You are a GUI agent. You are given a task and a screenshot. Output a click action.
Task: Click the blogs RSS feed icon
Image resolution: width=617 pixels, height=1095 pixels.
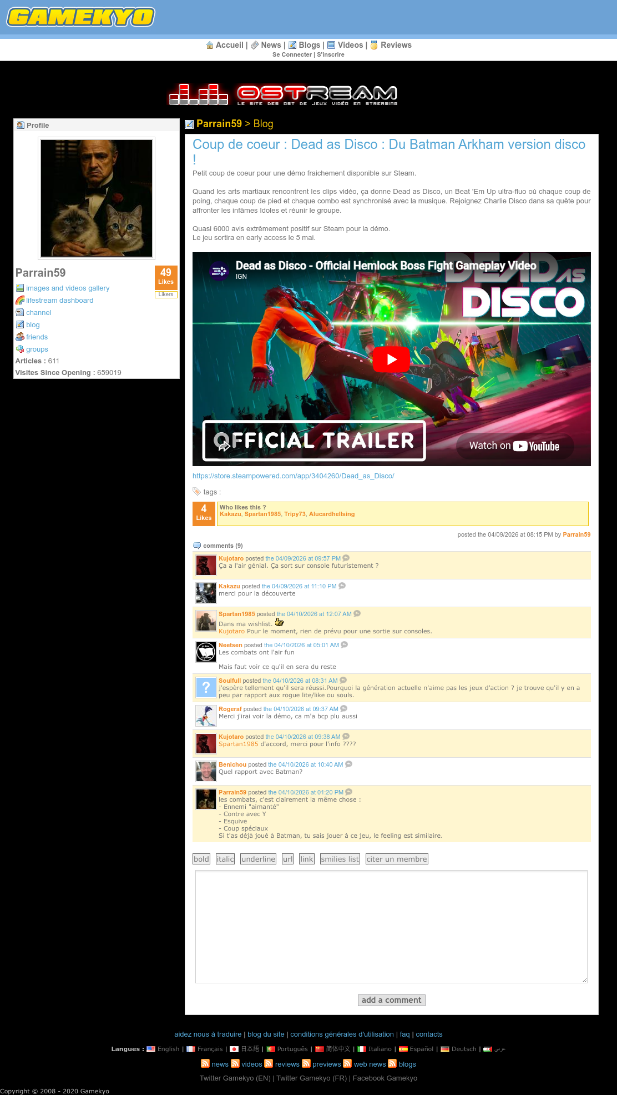(x=392, y=1063)
